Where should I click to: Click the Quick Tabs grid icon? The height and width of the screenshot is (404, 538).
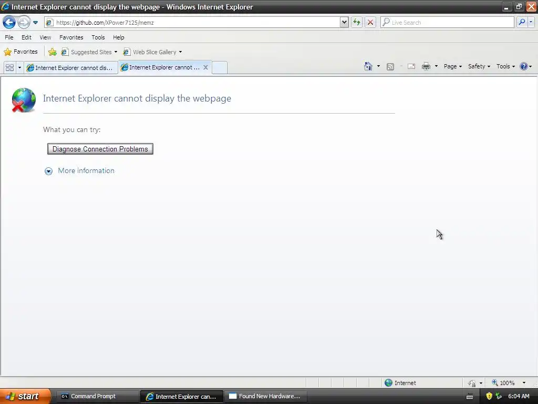pos(9,67)
